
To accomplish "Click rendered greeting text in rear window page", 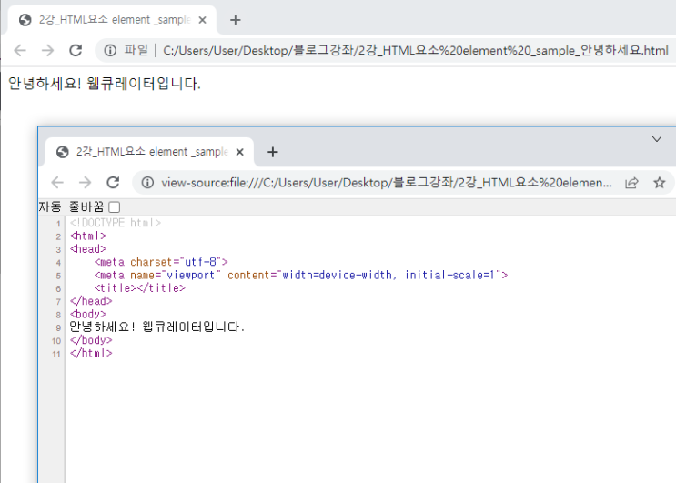I will (105, 83).
